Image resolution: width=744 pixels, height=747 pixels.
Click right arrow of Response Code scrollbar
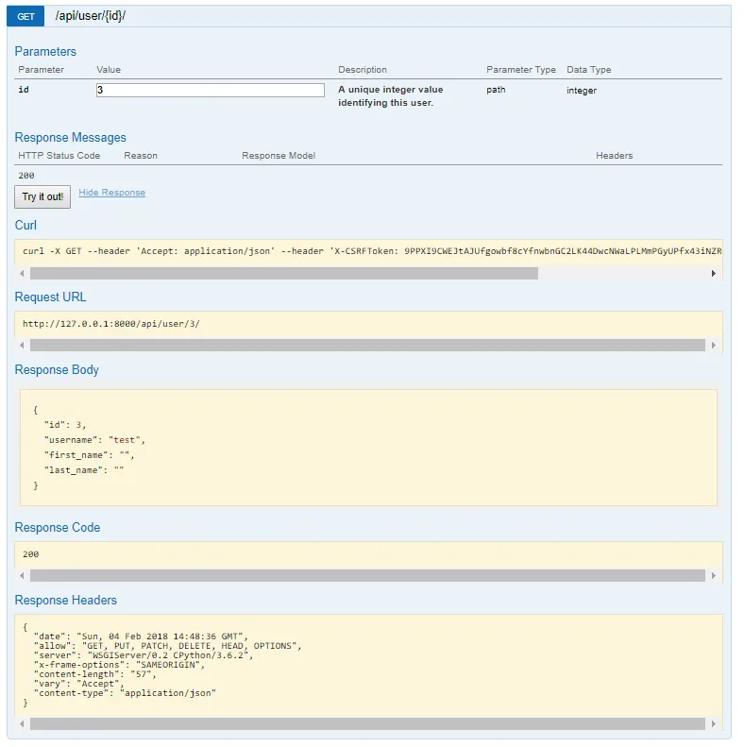click(713, 575)
